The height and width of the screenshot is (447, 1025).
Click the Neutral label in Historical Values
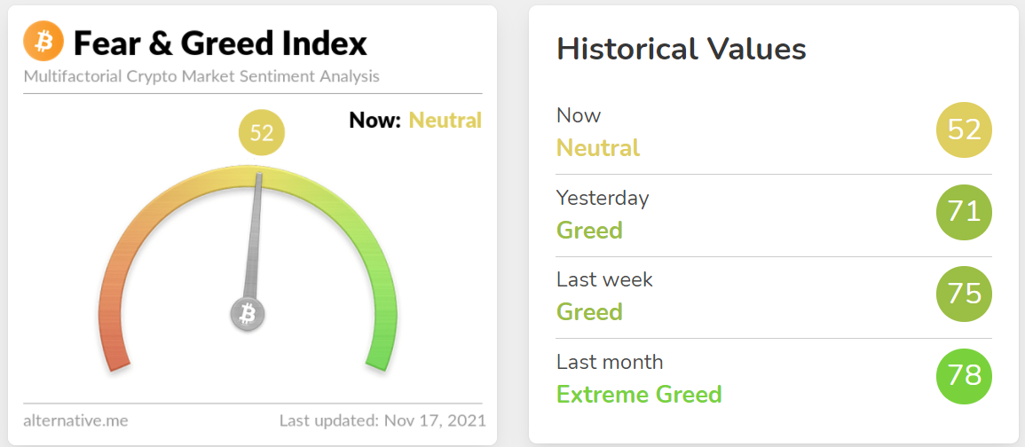point(598,148)
